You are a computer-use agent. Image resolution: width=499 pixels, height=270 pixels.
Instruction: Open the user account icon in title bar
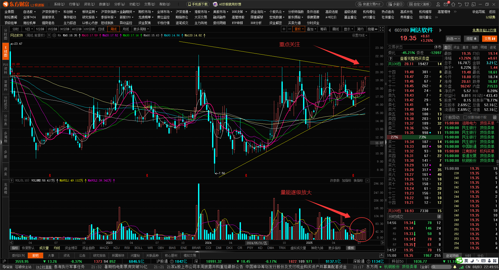[x=438, y=4]
